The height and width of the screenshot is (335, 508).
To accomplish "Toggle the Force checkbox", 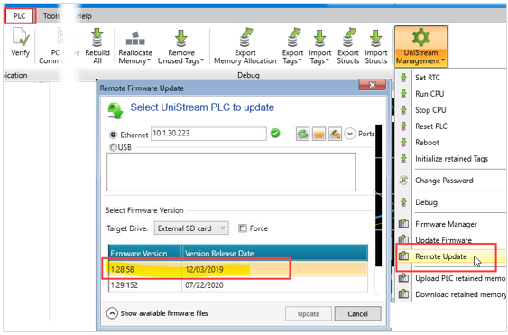I will [243, 228].
